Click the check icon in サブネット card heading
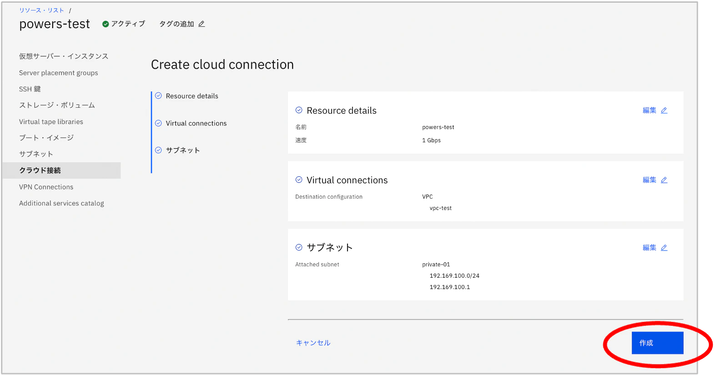Screen dimensions: 715x375 pos(299,247)
